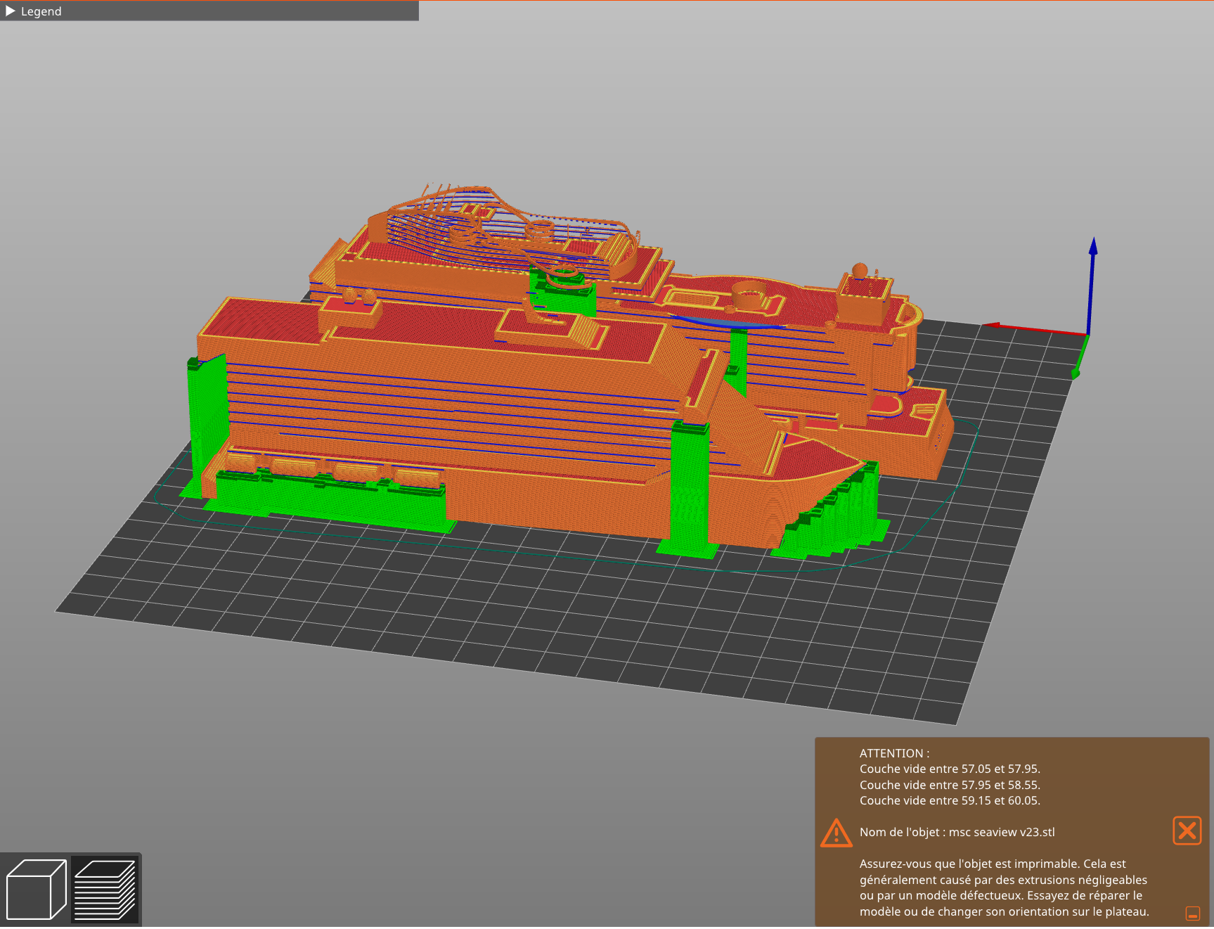1214x929 pixels.
Task: Click the blue curved bridge overhang on the ship
Action: [x=724, y=323]
